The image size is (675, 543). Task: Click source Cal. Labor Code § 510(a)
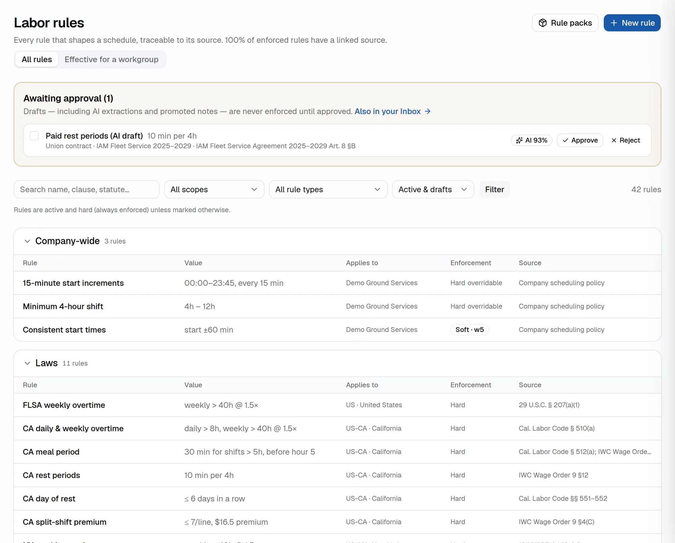[x=557, y=429]
